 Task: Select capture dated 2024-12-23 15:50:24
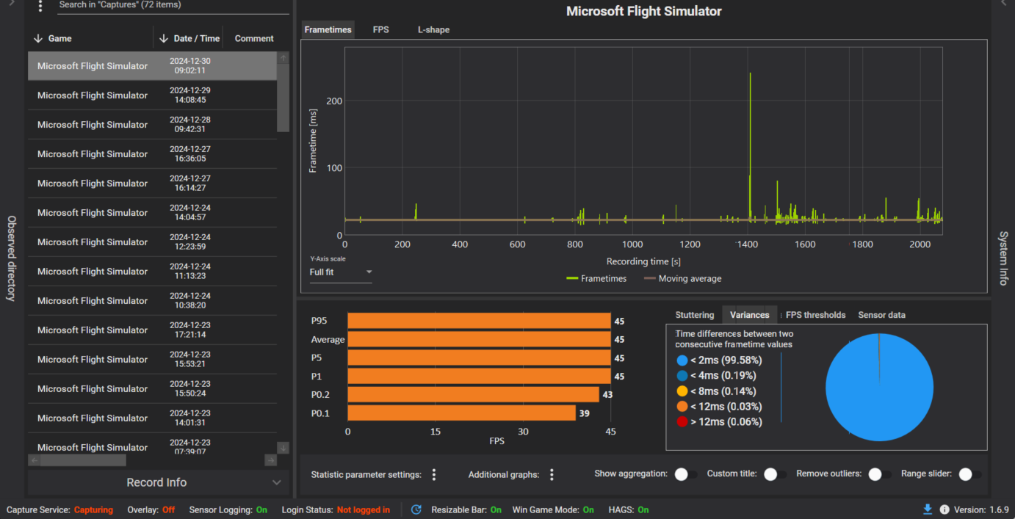tap(153, 389)
